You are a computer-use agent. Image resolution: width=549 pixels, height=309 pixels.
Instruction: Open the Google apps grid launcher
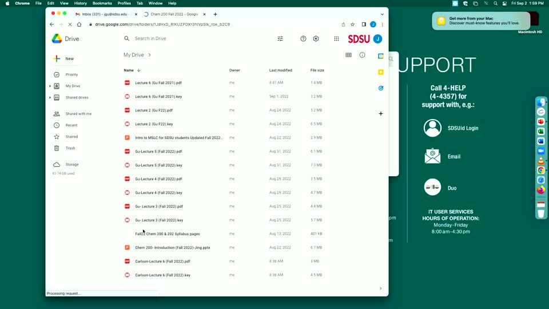pos(336,39)
